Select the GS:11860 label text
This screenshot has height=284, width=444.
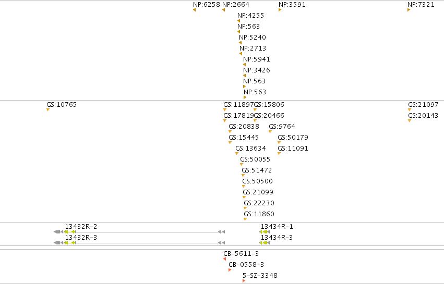(259, 214)
